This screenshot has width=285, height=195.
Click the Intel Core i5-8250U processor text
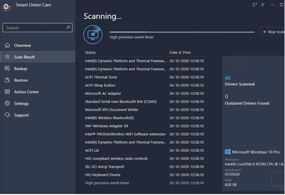point(255,164)
